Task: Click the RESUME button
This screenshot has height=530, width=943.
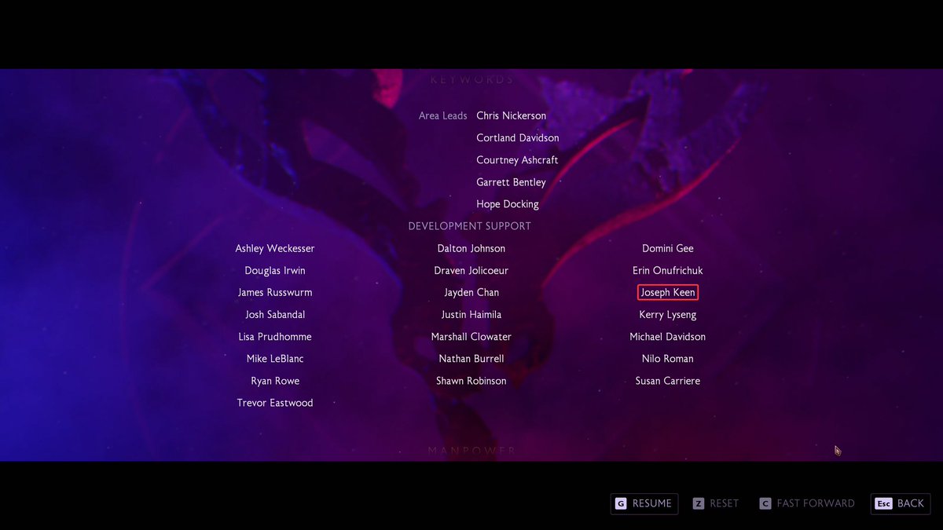Action: [x=644, y=503]
